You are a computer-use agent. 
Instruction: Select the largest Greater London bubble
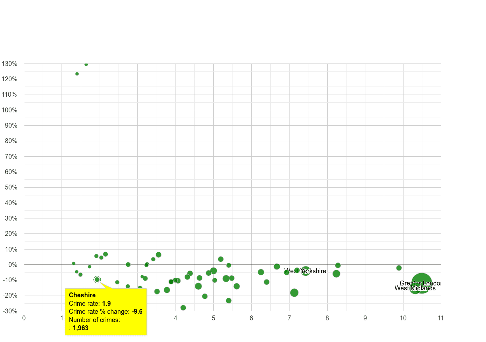(x=422, y=283)
